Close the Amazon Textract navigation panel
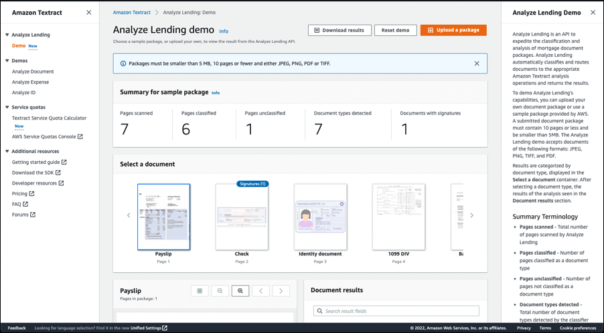 (x=89, y=13)
